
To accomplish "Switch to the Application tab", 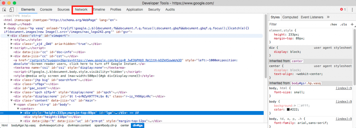I will (134, 10).
